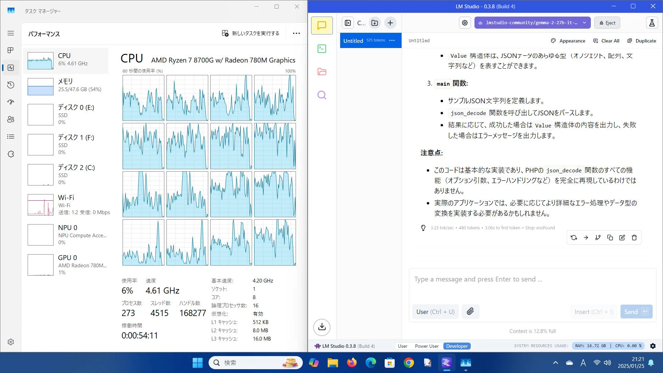Collapse the chat list sidebar panel

tap(348, 23)
